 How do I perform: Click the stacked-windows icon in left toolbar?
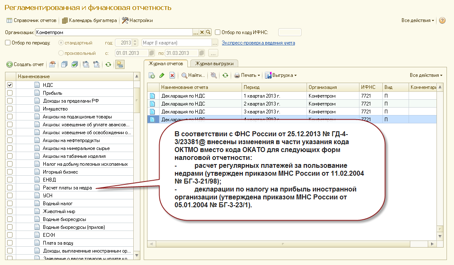[x=65, y=64]
